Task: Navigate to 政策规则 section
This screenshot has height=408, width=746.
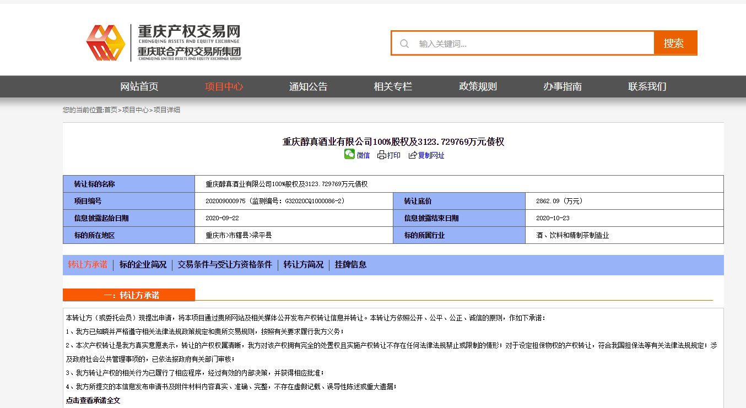Action: point(478,86)
